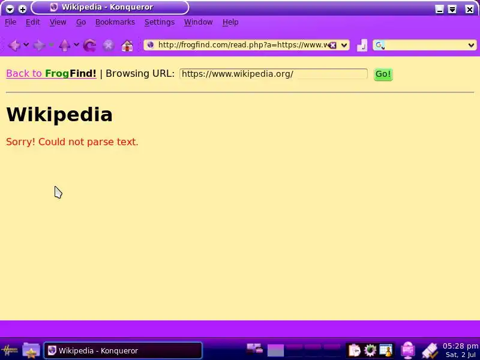Open the View menu

[58, 22]
